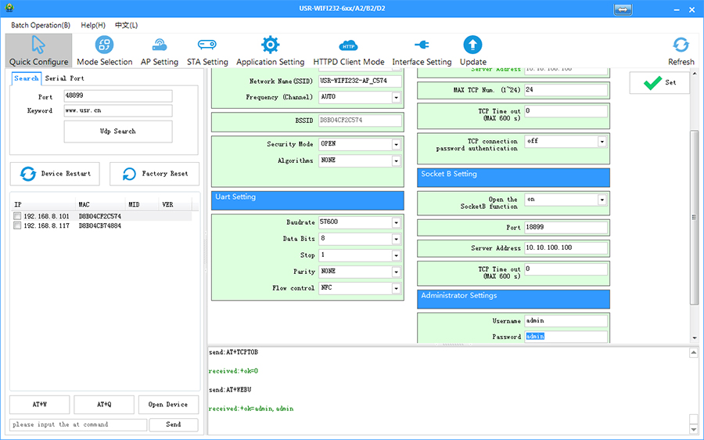This screenshot has width=704, height=440.
Task: Open the Parity dropdown list
Action: click(396, 272)
